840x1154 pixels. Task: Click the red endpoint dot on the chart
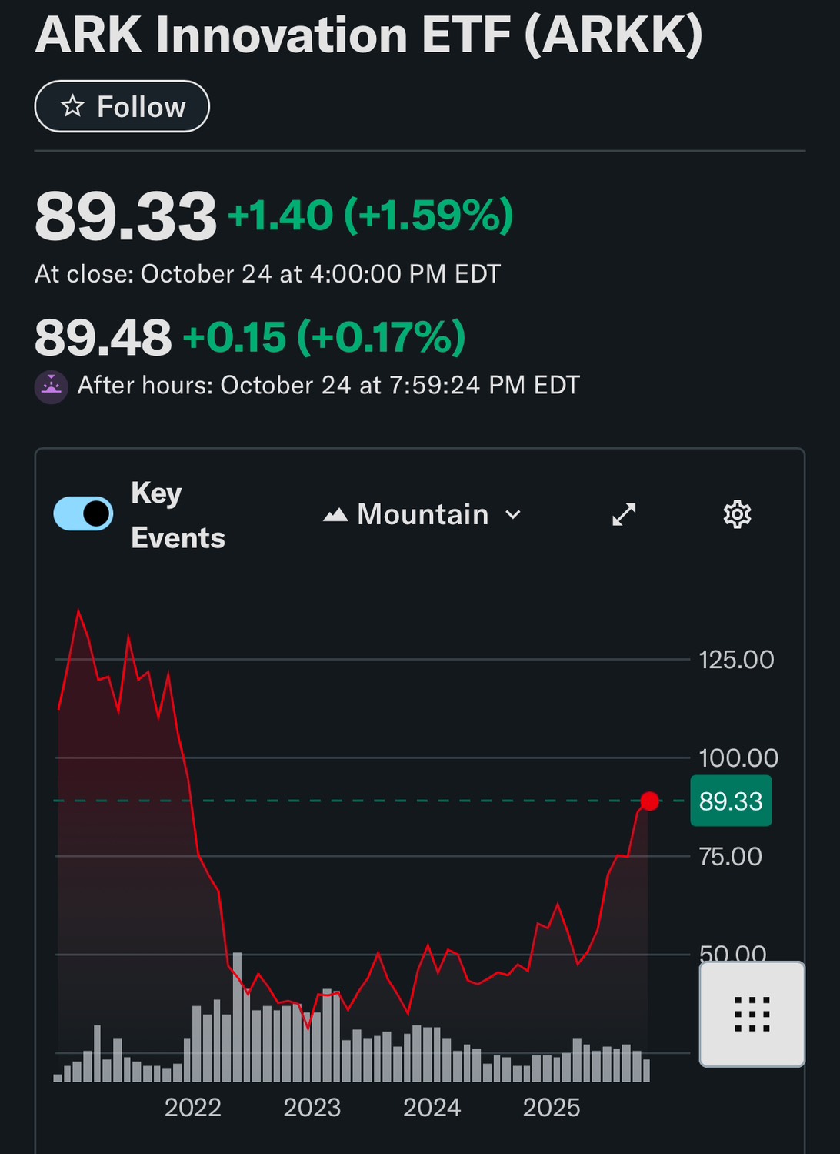click(x=650, y=801)
